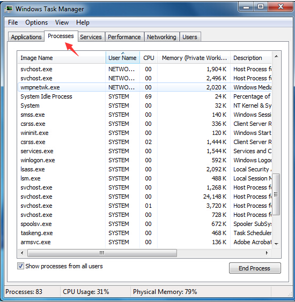Select the System Idle Process row
The image size is (295, 302).
[x=145, y=96]
